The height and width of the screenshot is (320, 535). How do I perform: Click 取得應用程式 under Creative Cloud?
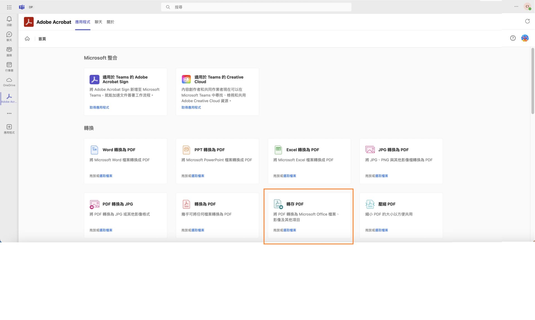pyautogui.click(x=191, y=107)
